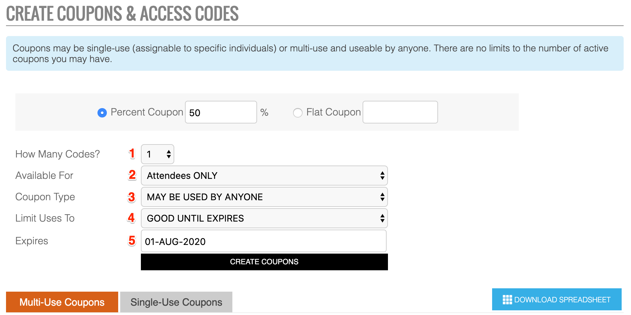Click the red number 4 marker

(x=132, y=218)
